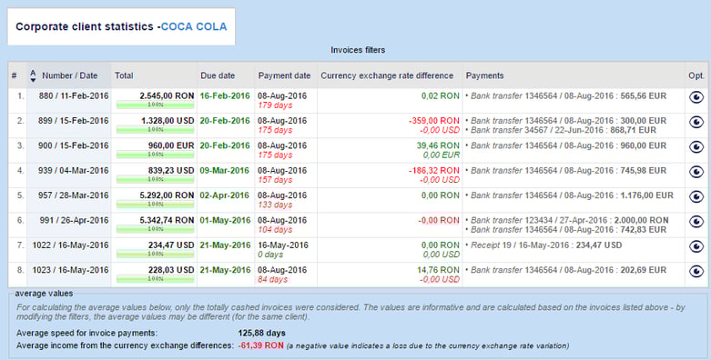Click progress bar under 234,47 USD
The image size is (711, 360).
click(155, 255)
